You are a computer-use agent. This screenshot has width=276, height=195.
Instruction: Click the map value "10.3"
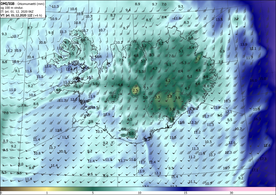[x=99, y=131]
